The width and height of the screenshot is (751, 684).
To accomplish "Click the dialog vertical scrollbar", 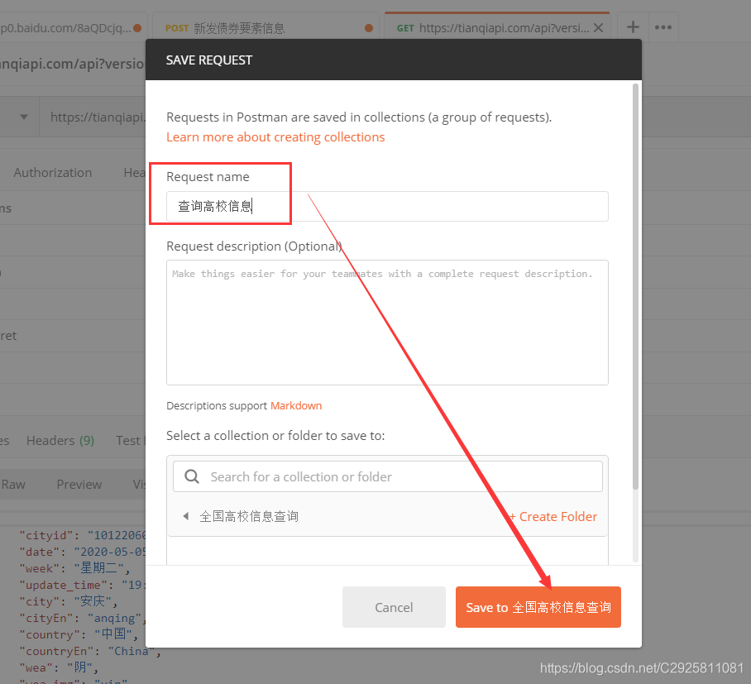I will tap(635, 286).
